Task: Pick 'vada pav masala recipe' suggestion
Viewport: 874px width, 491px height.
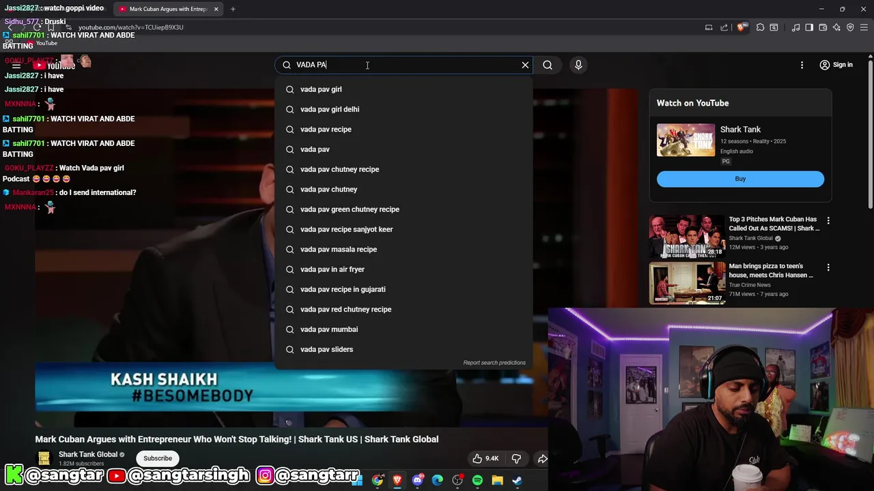Action: point(404,249)
